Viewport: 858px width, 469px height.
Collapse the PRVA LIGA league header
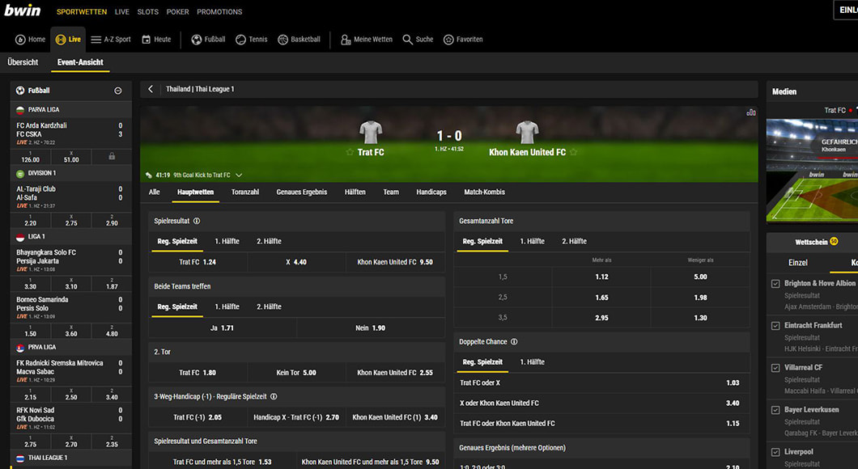click(70, 347)
